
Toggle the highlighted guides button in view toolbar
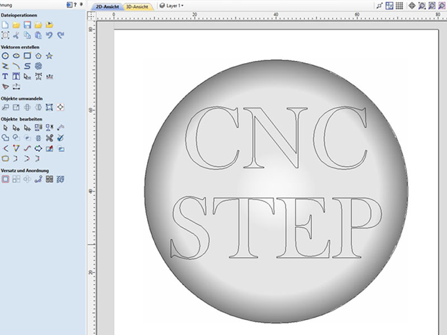pos(389,6)
